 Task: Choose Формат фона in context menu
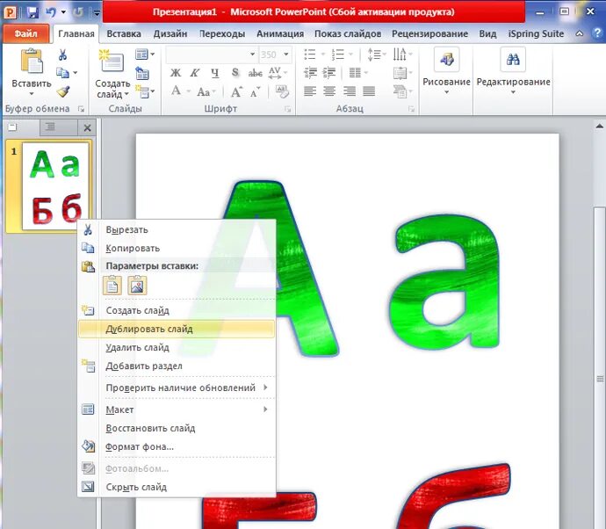tap(177, 446)
